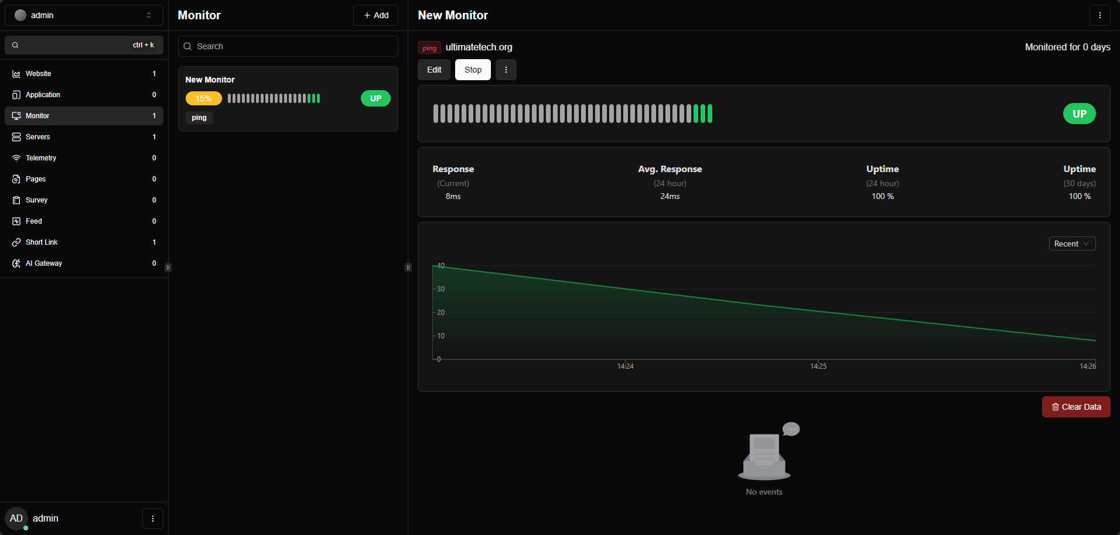Open Telemetry via its wifi icon
The height and width of the screenshot is (535, 1120).
[16, 158]
